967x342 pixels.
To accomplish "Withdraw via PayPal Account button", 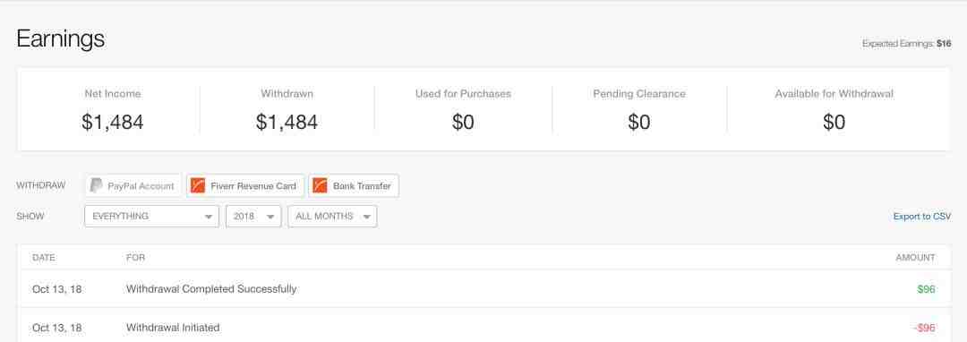I will (x=133, y=185).
